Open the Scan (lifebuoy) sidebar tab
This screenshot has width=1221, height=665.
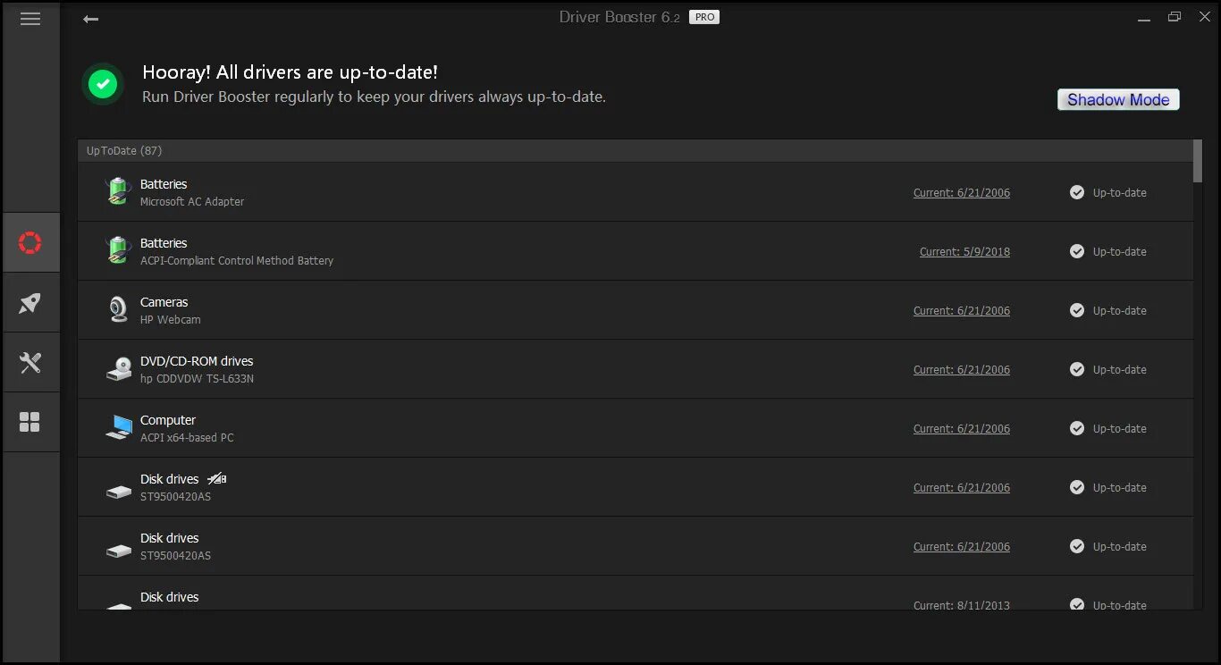(30, 242)
